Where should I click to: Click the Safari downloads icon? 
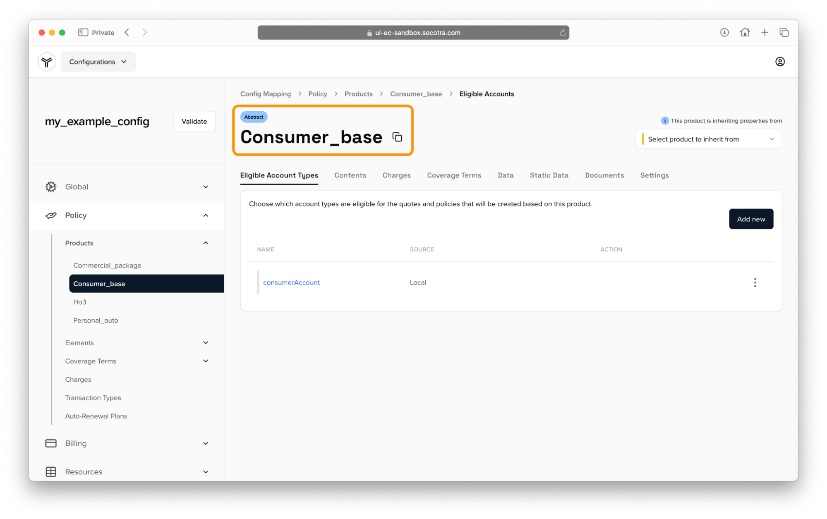(x=724, y=32)
